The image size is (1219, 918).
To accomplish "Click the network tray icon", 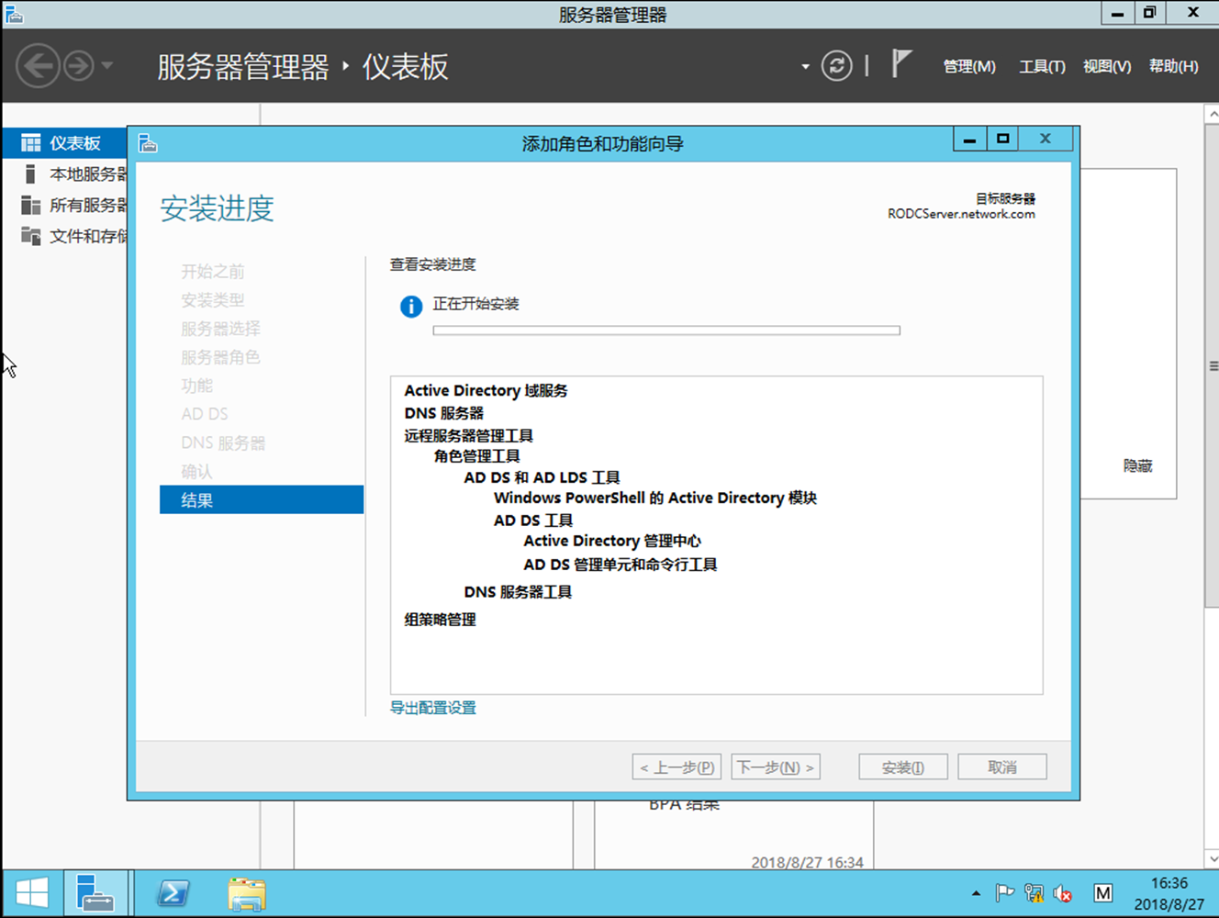I will pyautogui.click(x=1034, y=893).
